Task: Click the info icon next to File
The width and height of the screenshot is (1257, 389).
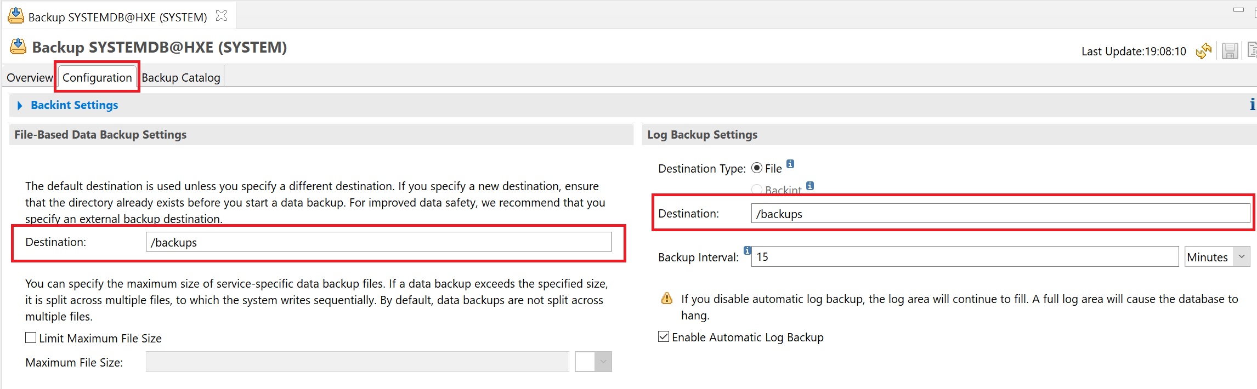Action: coord(790,164)
